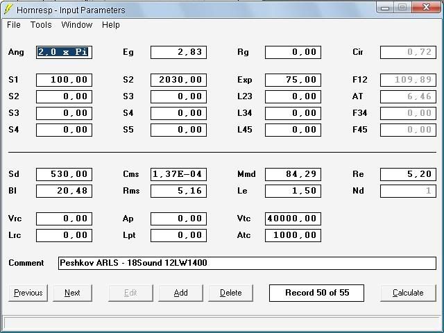Go to the Next record
444x333 pixels.
click(72, 293)
